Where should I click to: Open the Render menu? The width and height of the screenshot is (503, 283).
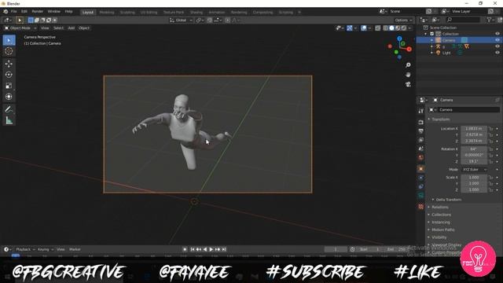38,12
